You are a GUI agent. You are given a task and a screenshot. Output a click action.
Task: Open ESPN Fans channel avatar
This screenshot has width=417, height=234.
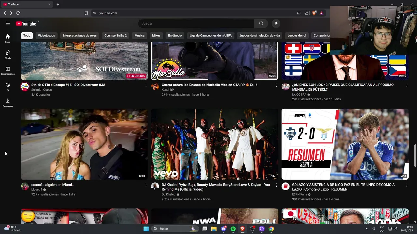(x=286, y=186)
